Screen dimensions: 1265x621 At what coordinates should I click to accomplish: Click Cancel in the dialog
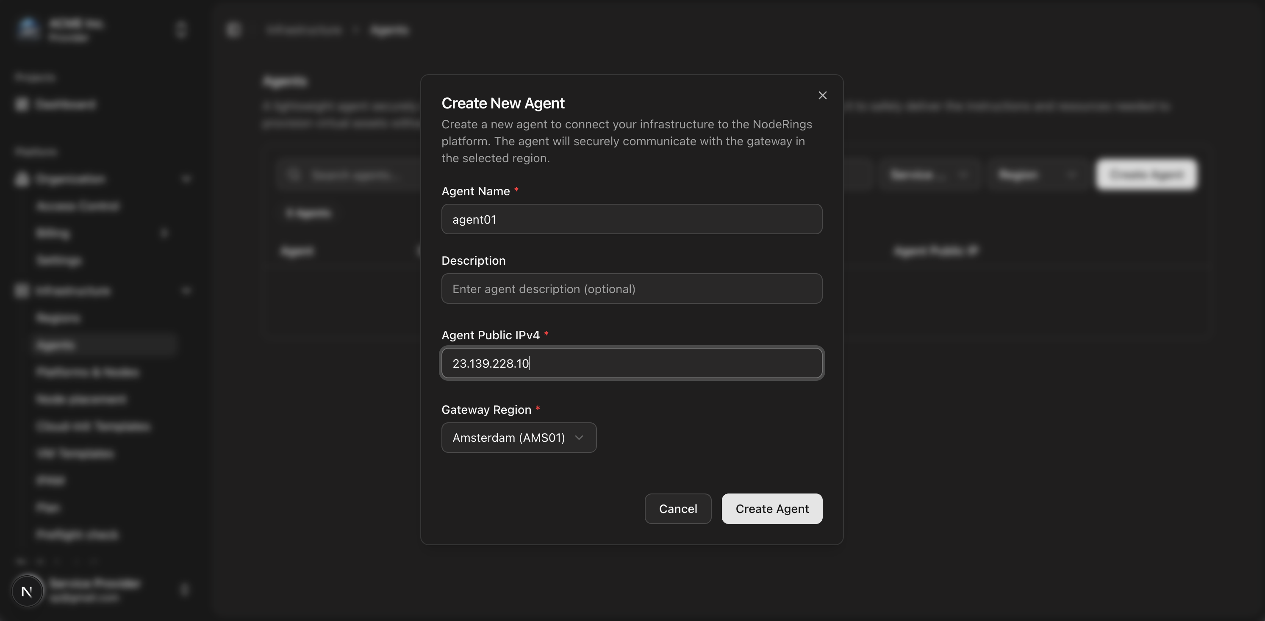click(x=678, y=509)
